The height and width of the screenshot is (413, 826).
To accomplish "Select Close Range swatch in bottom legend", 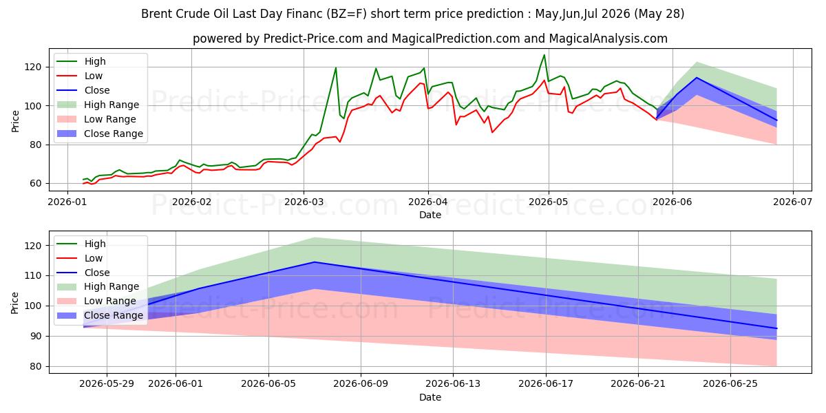I will point(68,316).
